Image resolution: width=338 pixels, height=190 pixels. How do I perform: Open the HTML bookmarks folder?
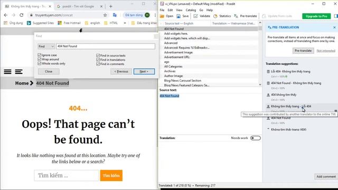tap(111, 23)
